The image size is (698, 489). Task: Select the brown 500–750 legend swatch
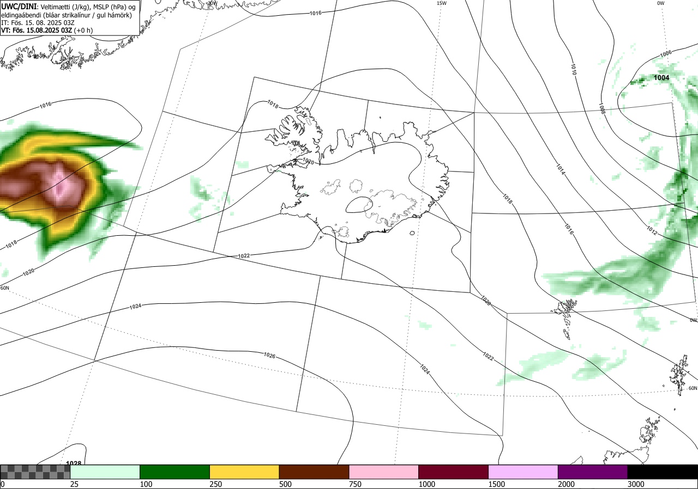[x=314, y=472]
